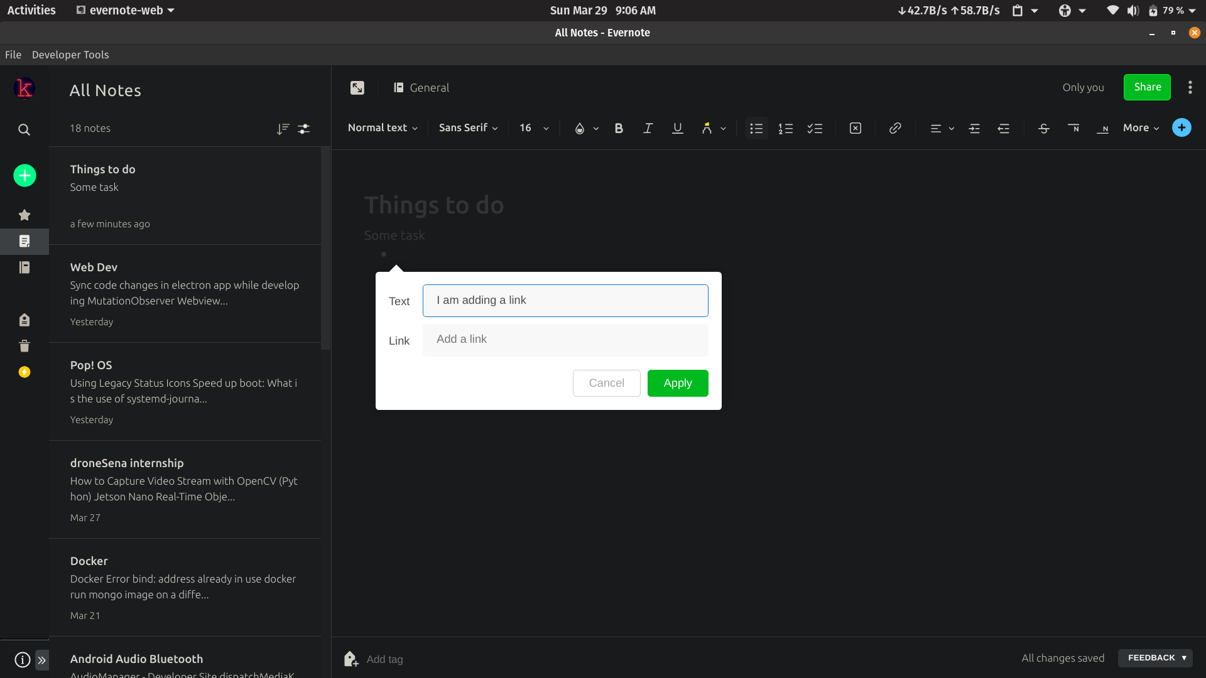1206x678 pixels.
Task: Insert a checklist from the toolbar
Action: [815, 128]
